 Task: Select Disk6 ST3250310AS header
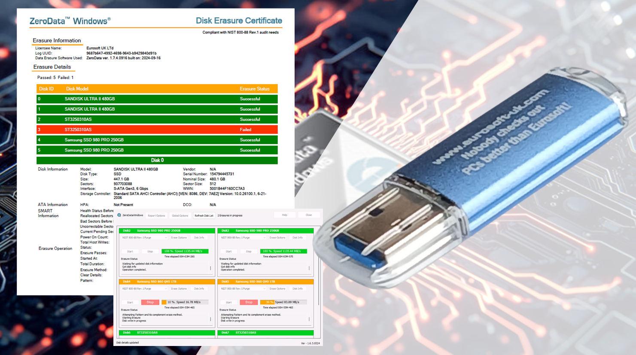click(x=167, y=333)
